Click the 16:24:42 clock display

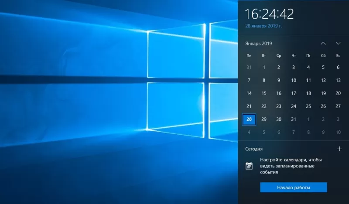(x=269, y=14)
